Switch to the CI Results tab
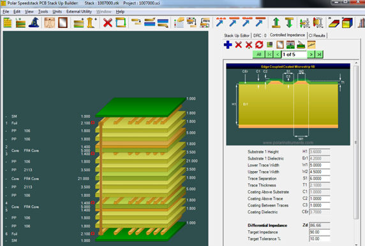Screen dimensions: 365x246 coord(317,36)
